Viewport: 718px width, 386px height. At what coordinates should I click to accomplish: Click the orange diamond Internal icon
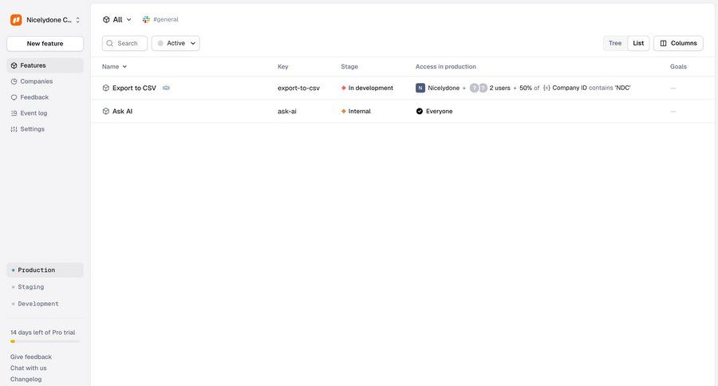pos(343,112)
